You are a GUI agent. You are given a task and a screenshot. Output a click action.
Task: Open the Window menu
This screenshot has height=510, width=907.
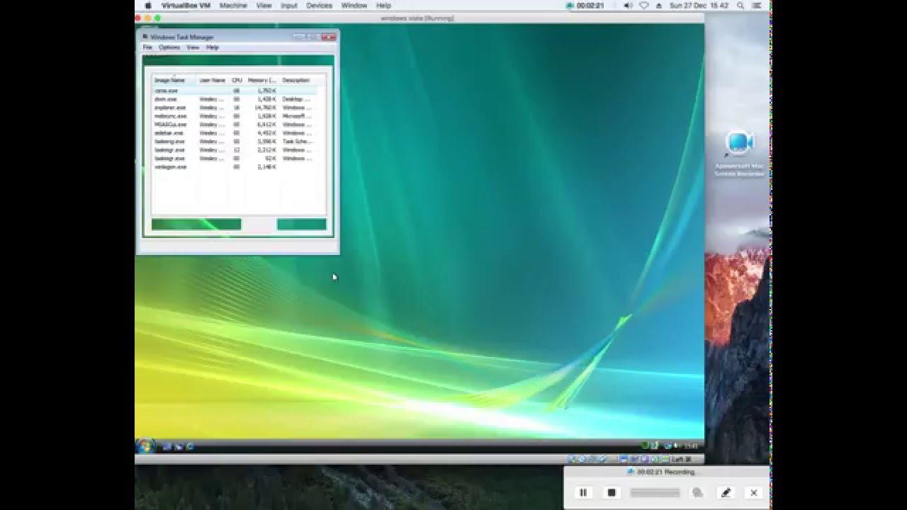pos(354,5)
